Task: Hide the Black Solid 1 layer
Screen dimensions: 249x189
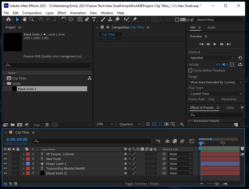Action: (5, 173)
